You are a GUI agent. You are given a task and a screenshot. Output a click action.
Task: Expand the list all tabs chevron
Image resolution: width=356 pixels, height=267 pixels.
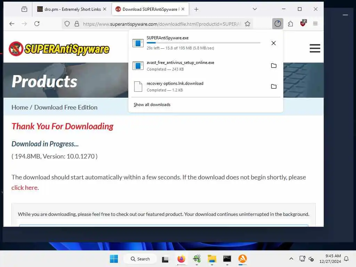click(255, 9)
